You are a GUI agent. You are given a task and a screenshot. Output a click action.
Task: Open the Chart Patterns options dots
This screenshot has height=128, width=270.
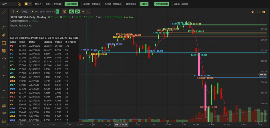point(123,4)
